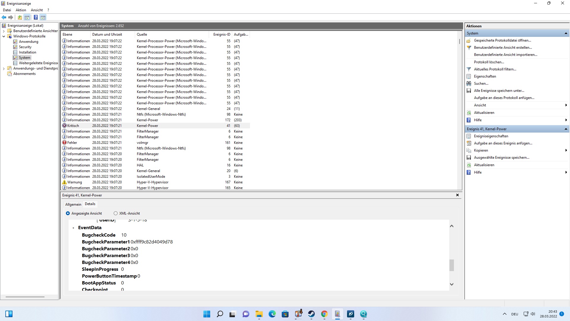Collapse the Windows-Protokolle tree node

pos(4,36)
